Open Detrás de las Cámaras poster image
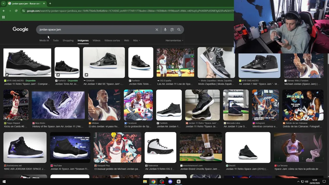 point(303,105)
